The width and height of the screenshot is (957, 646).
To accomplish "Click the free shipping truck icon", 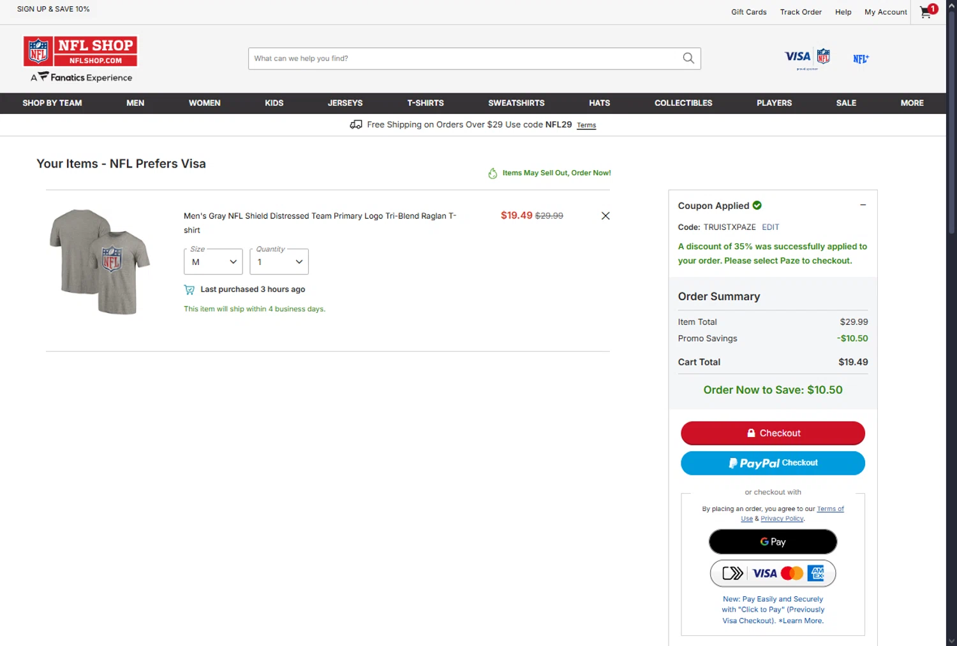I will pyautogui.click(x=356, y=125).
